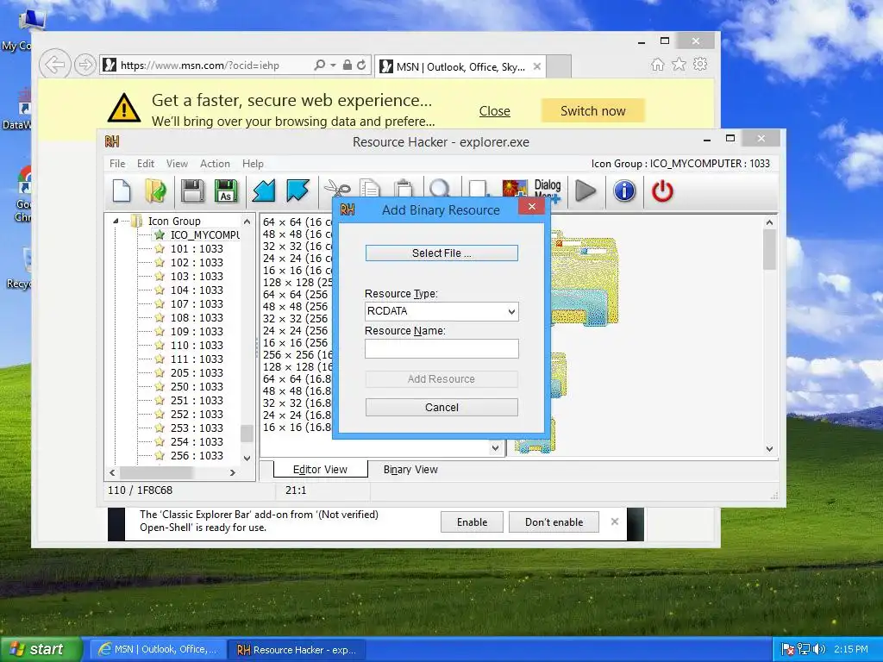The width and height of the screenshot is (883, 662).
Task: Select tree item 107 : 1033
Action: (197, 304)
